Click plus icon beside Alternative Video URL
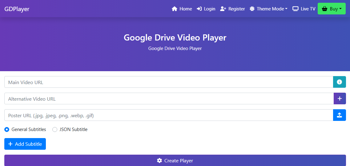Viewport: 350px width, 166px height. (340, 98)
